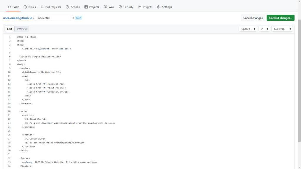Switch to the Preview tab
301x169 pixels.
pyautogui.click(x=22, y=29)
